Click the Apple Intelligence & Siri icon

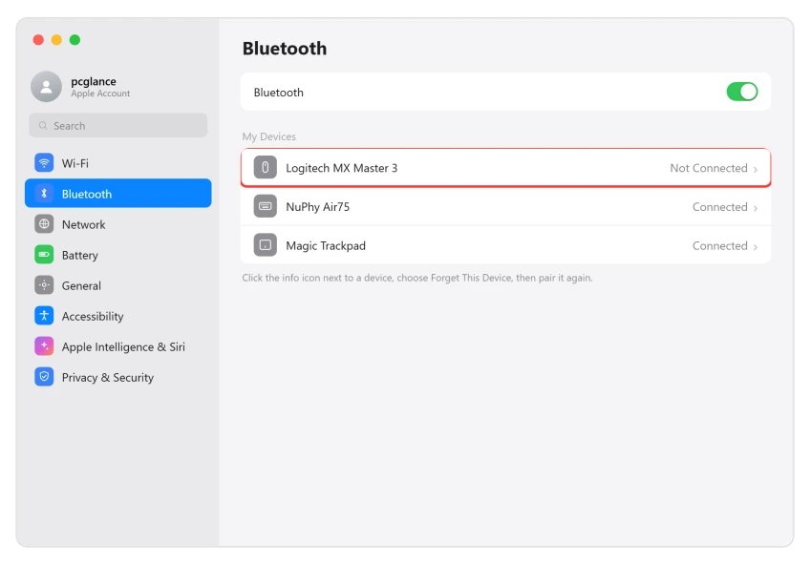(44, 346)
